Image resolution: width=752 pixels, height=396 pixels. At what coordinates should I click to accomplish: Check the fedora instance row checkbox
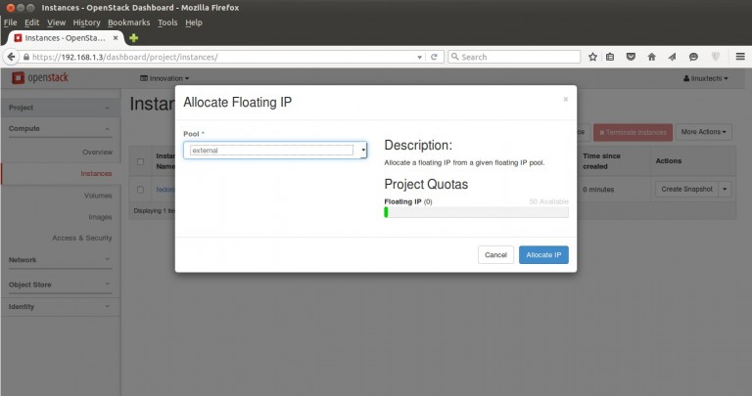click(x=141, y=189)
